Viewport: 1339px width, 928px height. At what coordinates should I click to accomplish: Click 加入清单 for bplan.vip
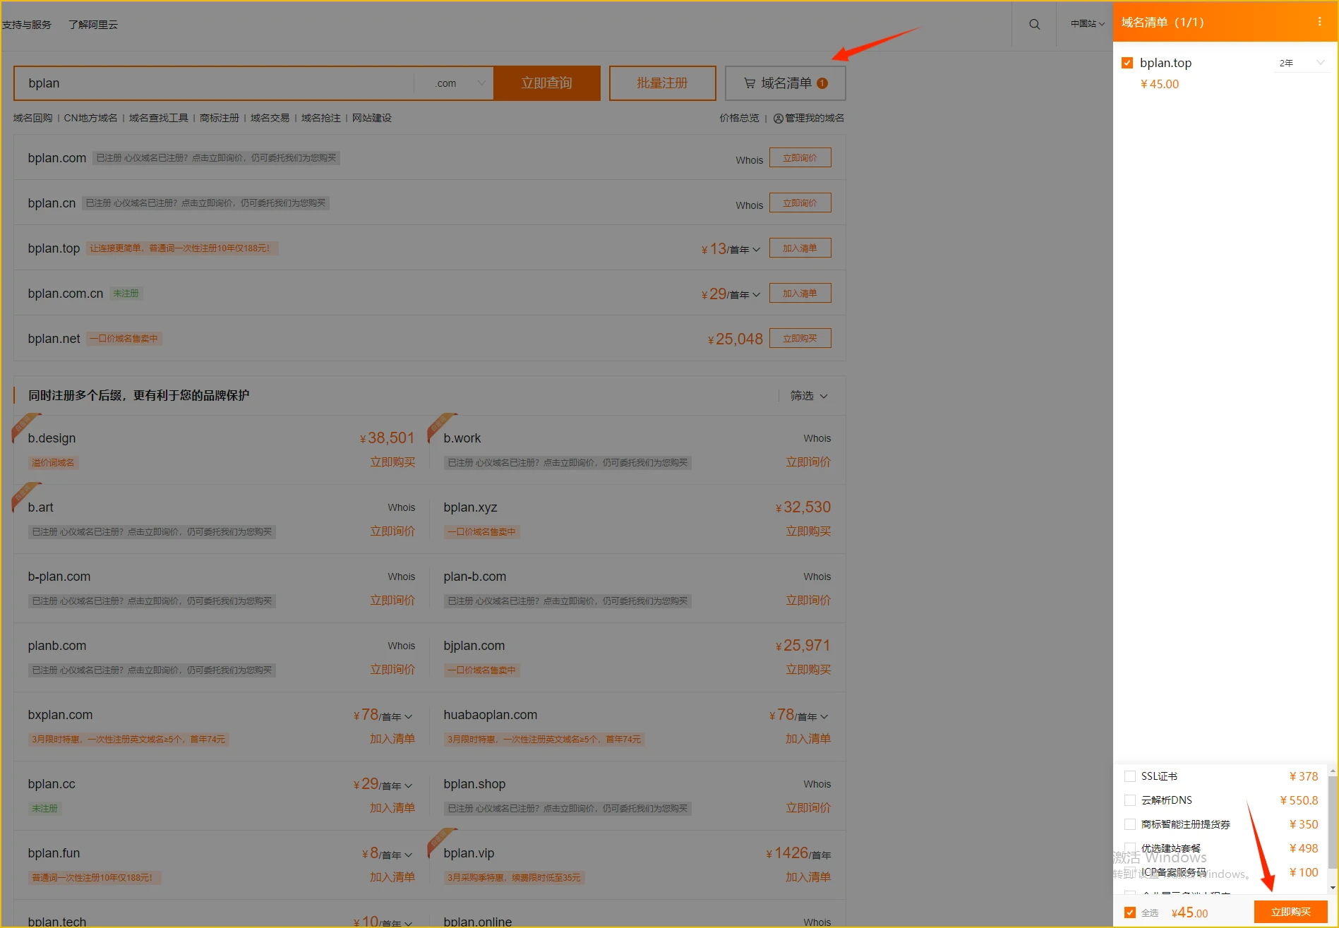pyautogui.click(x=808, y=877)
